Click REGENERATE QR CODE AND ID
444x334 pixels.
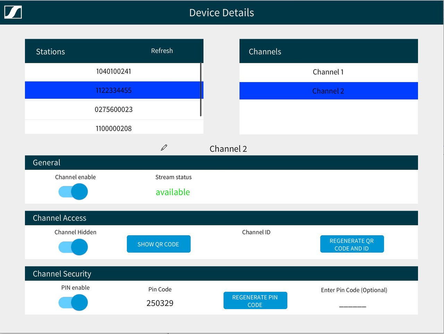[352, 245]
